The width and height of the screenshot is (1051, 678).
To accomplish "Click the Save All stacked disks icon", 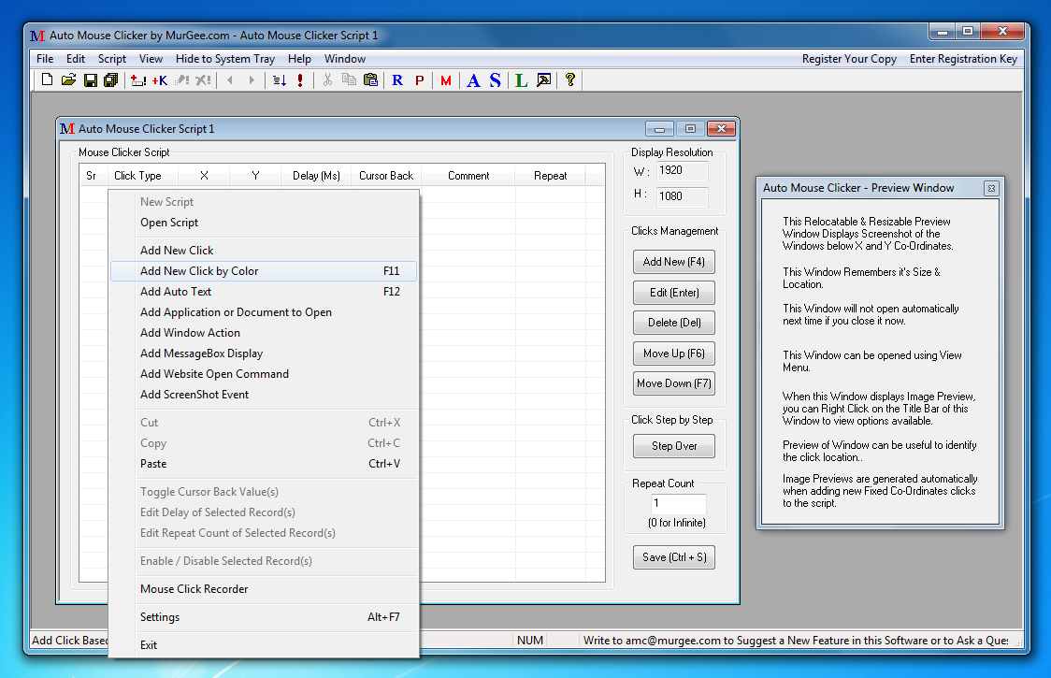I will pyautogui.click(x=111, y=79).
